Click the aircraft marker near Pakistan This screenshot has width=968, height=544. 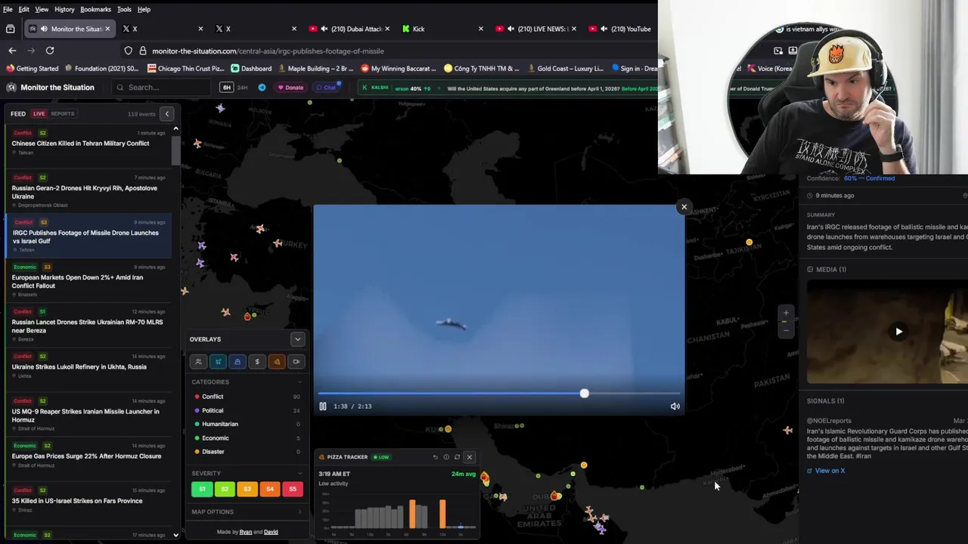click(x=788, y=430)
